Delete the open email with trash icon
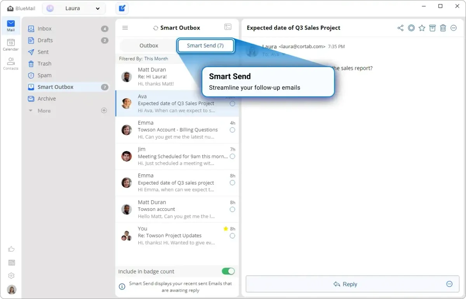Viewport: 466px width, 299px height. click(x=443, y=28)
